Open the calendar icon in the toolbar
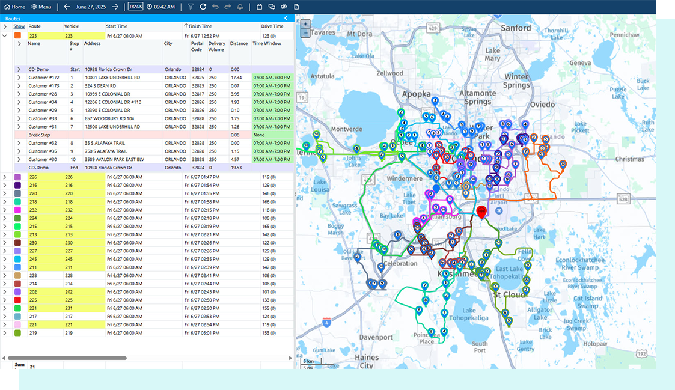This screenshot has width=675, height=390. (259, 7)
